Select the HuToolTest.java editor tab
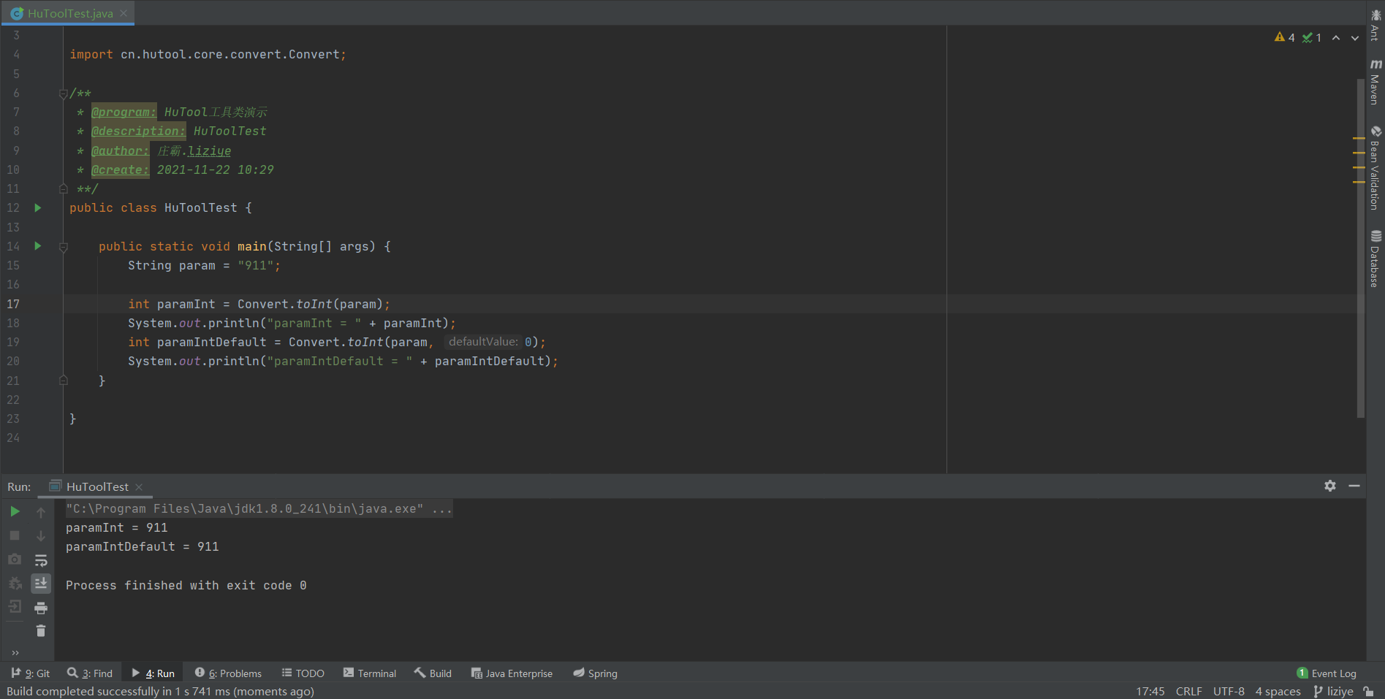Viewport: 1385px width, 699px height. [x=68, y=13]
